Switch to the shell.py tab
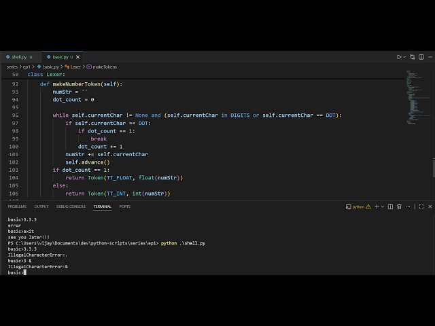The width and height of the screenshot is (435, 326). tap(21, 57)
